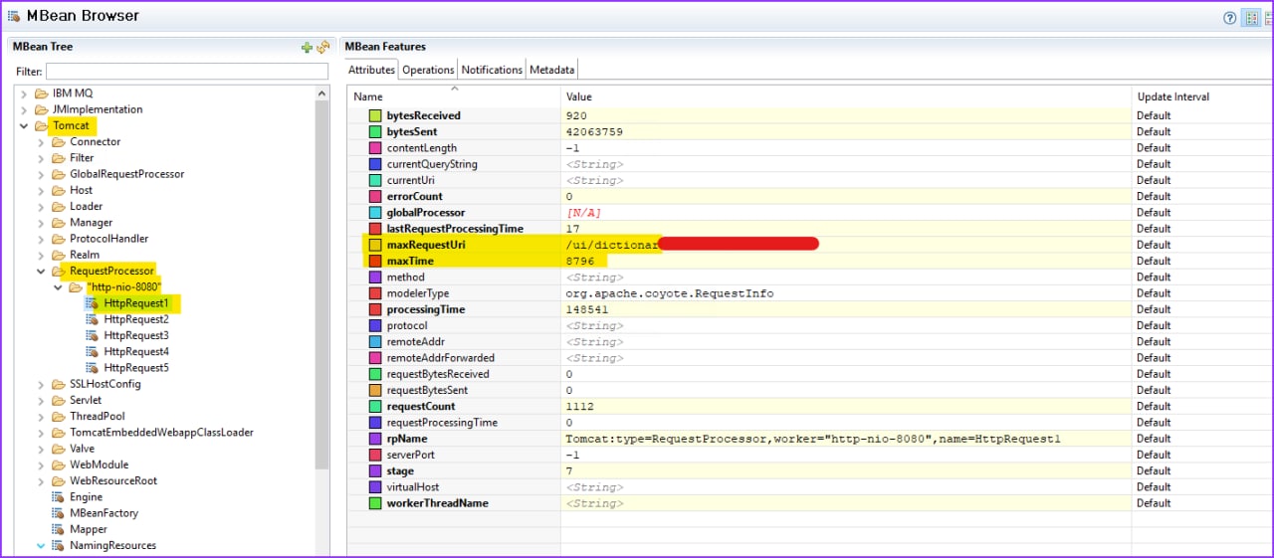Click the bytesSent value 42063759

[x=594, y=131]
